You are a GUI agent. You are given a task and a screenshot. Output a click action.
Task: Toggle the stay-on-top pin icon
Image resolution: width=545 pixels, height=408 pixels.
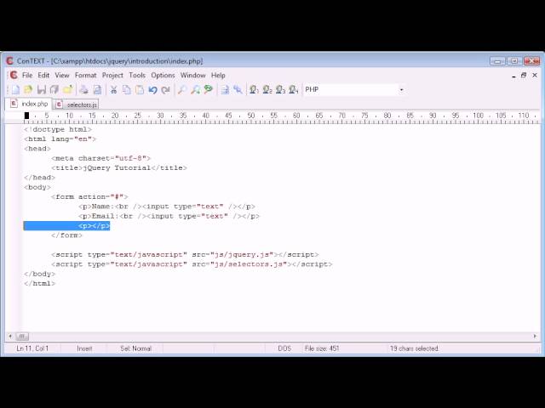click(x=238, y=90)
